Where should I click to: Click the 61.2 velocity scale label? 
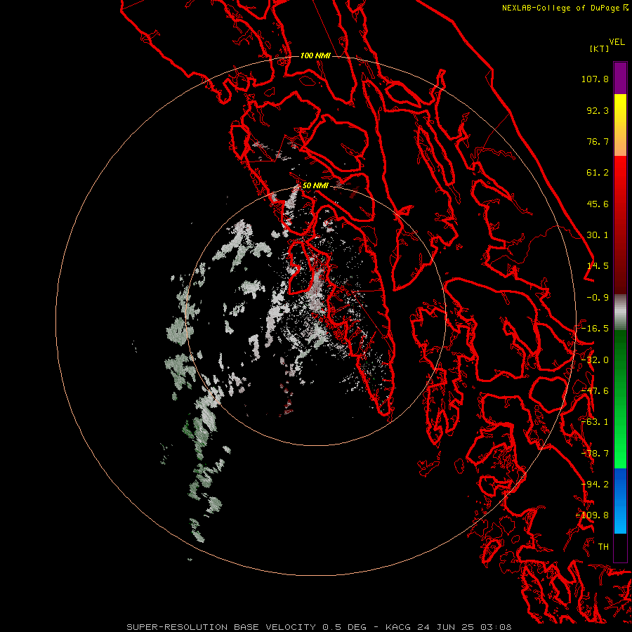[598, 173]
